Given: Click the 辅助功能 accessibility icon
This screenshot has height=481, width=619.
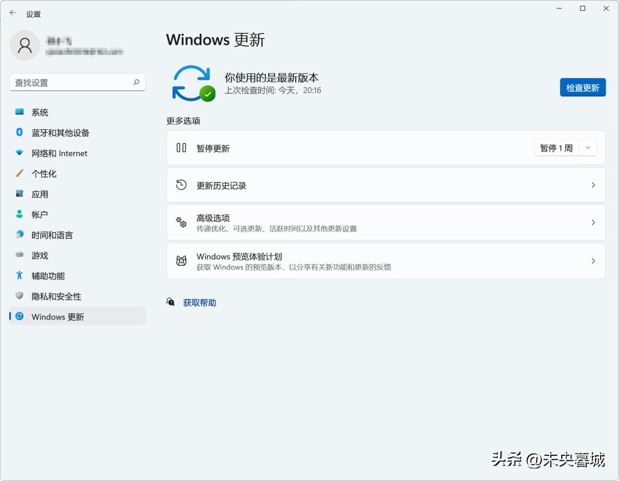Looking at the screenshot, I should coord(19,275).
